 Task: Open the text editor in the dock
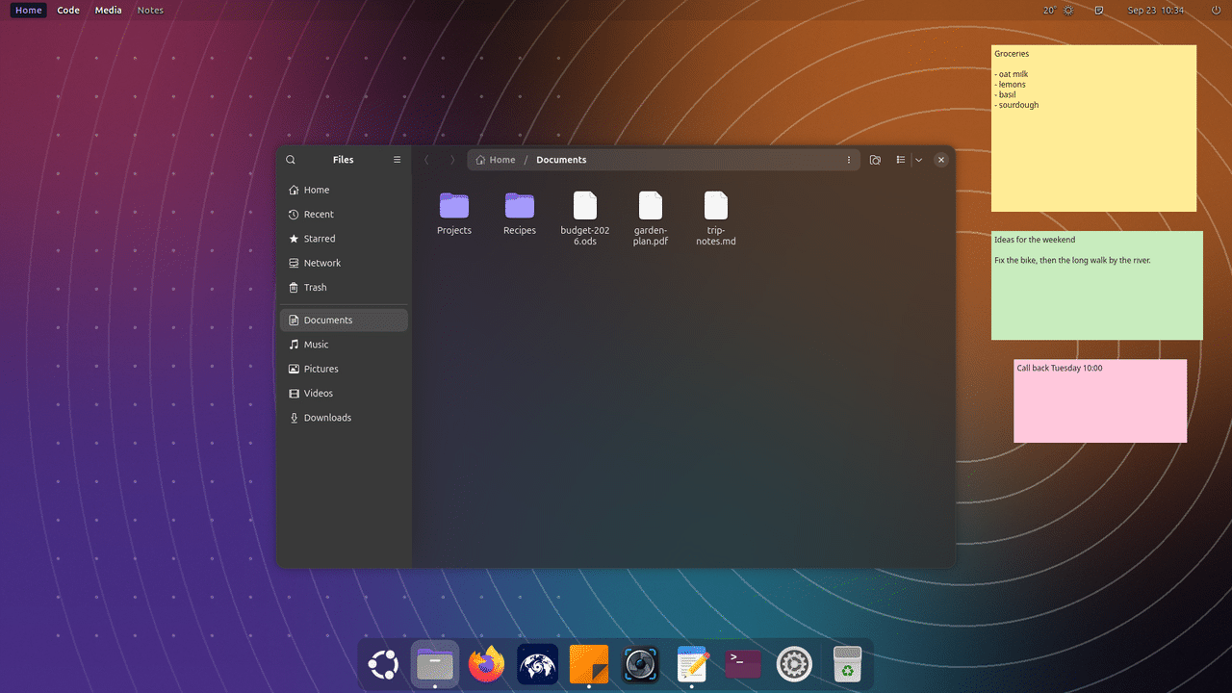(692, 664)
